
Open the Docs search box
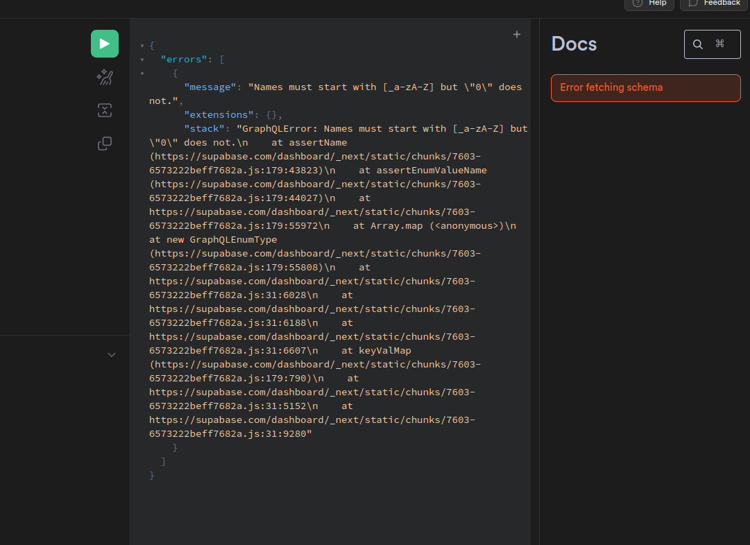click(712, 44)
